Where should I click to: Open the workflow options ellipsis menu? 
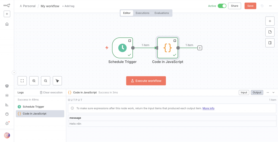click(x=270, y=6)
